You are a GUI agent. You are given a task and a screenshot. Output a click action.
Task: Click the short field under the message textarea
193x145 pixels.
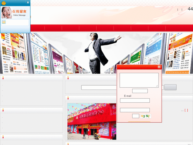[140, 91]
